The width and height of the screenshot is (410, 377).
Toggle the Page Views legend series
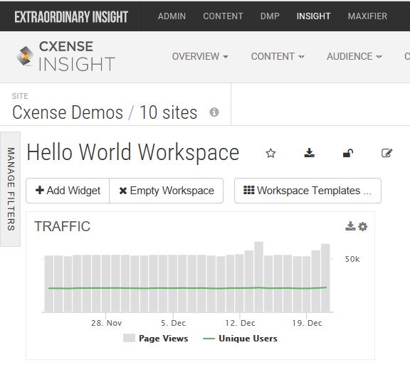tap(156, 339)
